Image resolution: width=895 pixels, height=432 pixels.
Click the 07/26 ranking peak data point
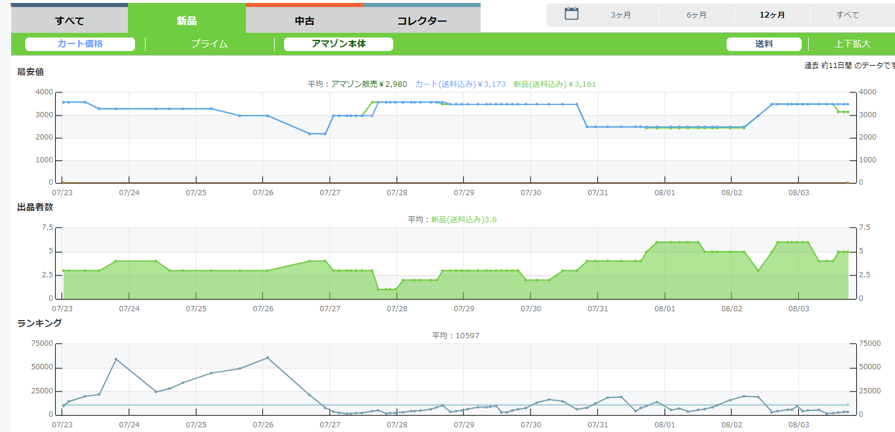[268, 358]
